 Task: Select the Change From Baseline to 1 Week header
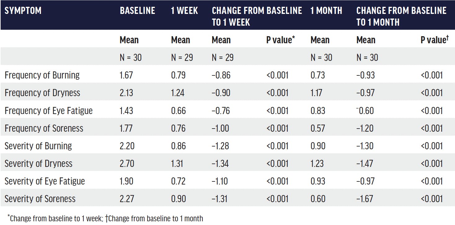(x=257, y=16)
